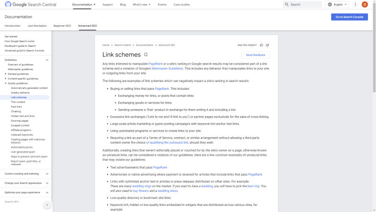Open Paid links page
376x212 pixels.
(x=16, y=107)
